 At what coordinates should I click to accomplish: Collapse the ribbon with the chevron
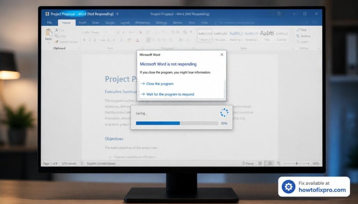pos(319,48)
